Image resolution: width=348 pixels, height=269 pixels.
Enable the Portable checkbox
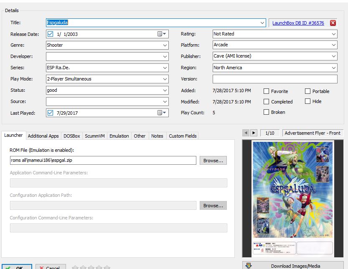(307, 91)
